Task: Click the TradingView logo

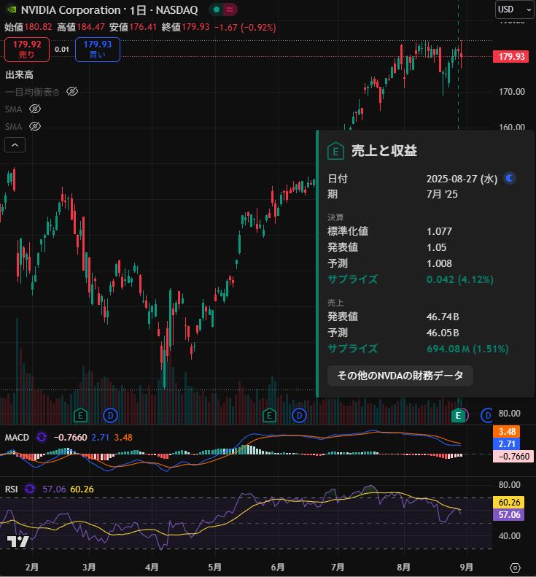Action: coord(18,541)
